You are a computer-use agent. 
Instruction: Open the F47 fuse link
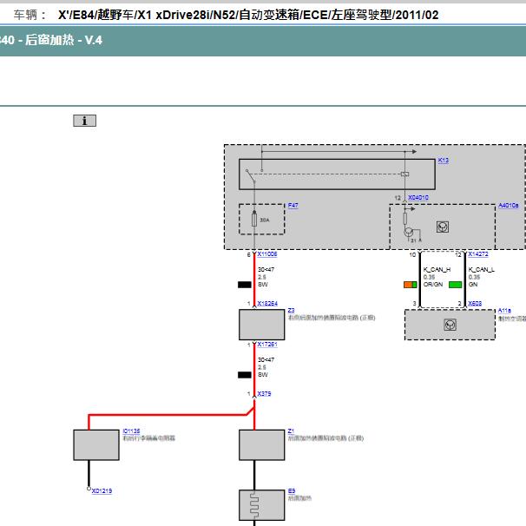pyautogui.click(x=293, y=206)
